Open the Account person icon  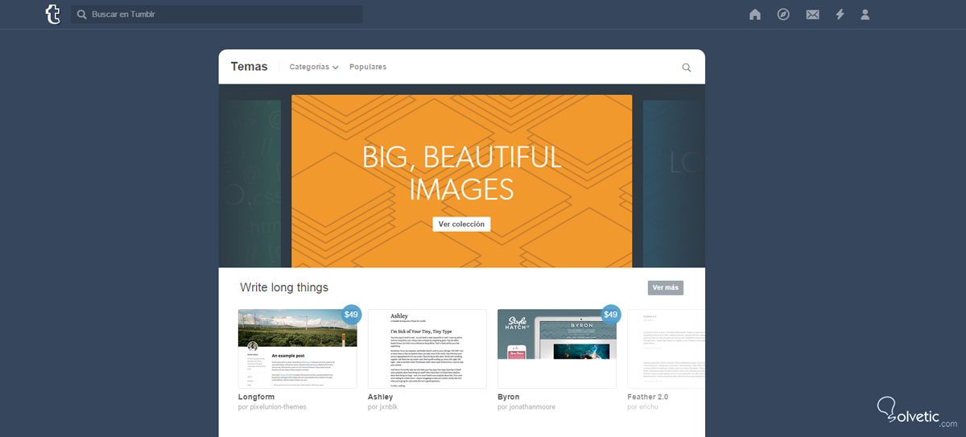(x=865, y=14)
